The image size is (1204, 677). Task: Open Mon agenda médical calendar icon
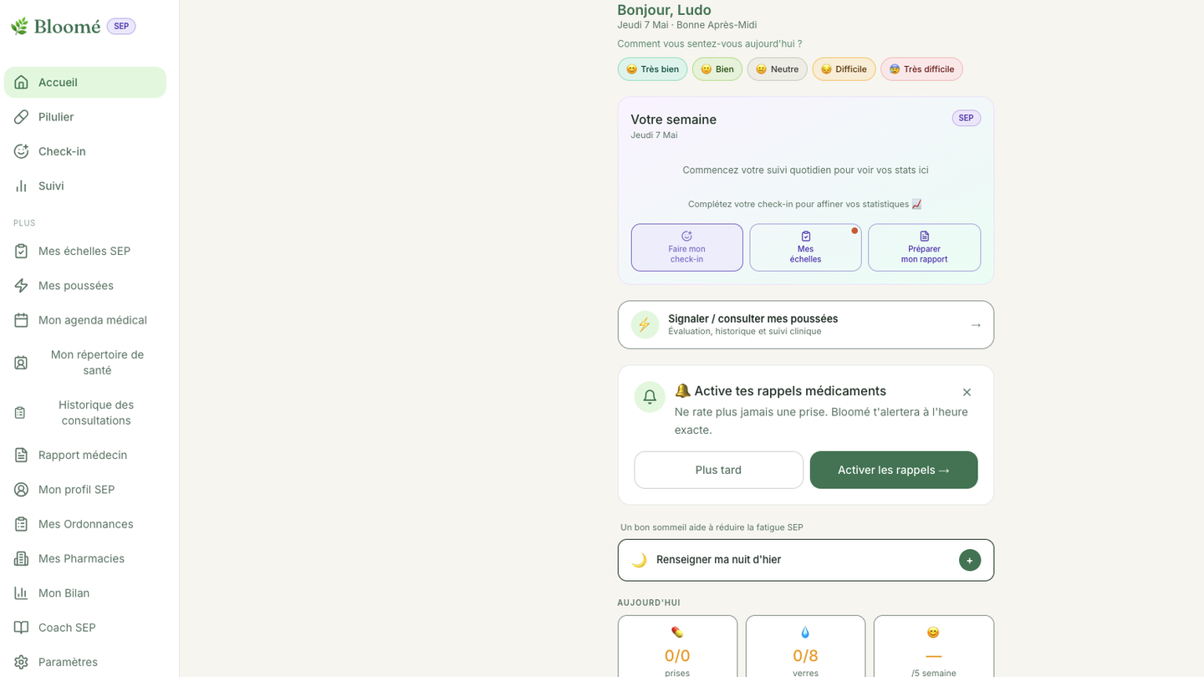tap(21, 320)
